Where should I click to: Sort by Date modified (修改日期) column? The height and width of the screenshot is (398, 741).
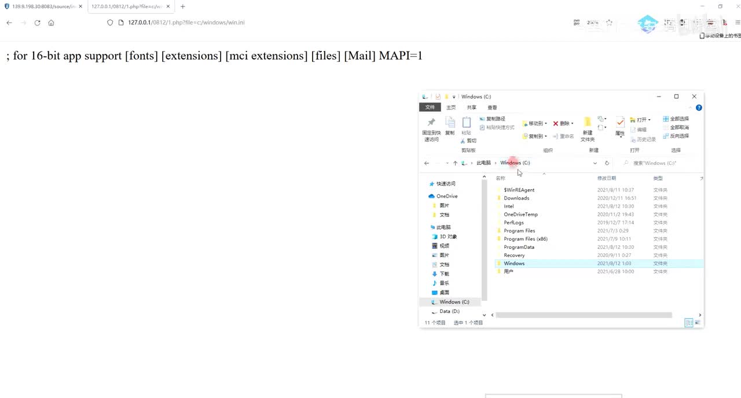607,178
